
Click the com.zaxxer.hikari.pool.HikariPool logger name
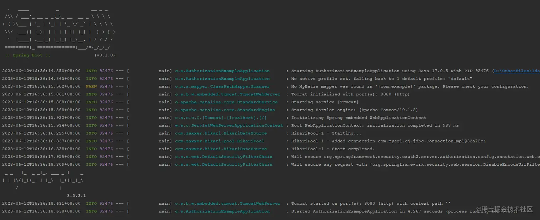[219, 141]
